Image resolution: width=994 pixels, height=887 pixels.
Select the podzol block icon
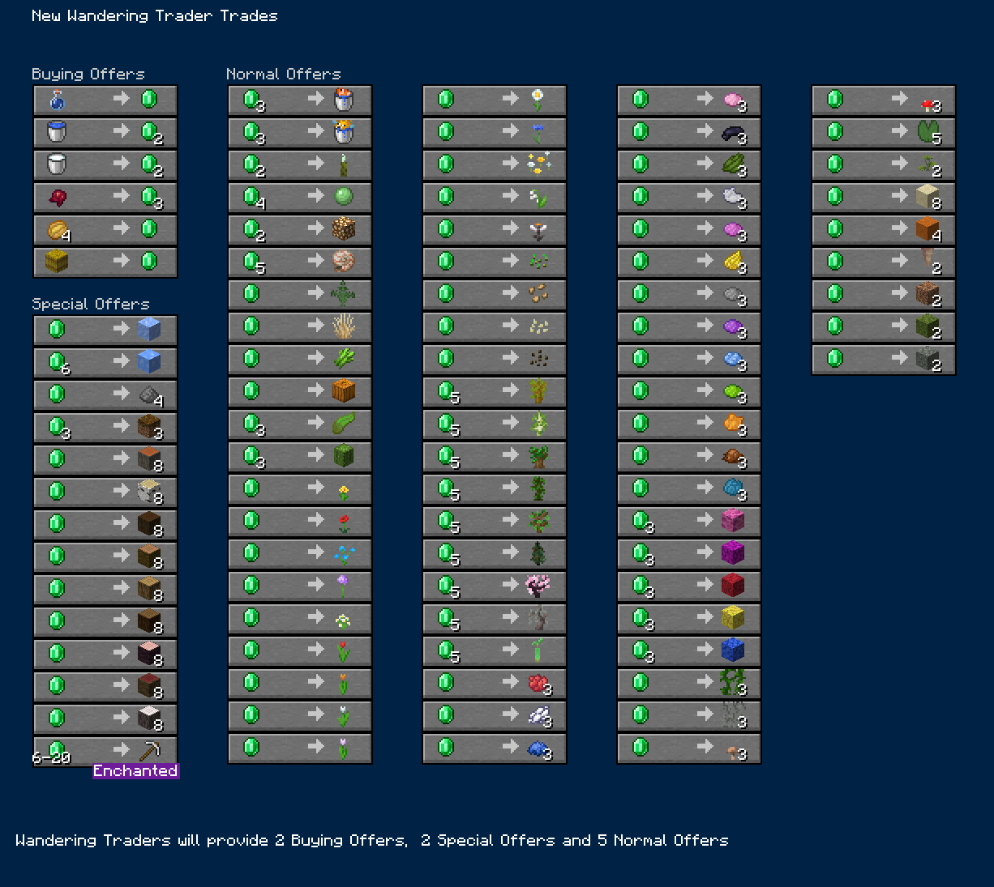[149, 427]
